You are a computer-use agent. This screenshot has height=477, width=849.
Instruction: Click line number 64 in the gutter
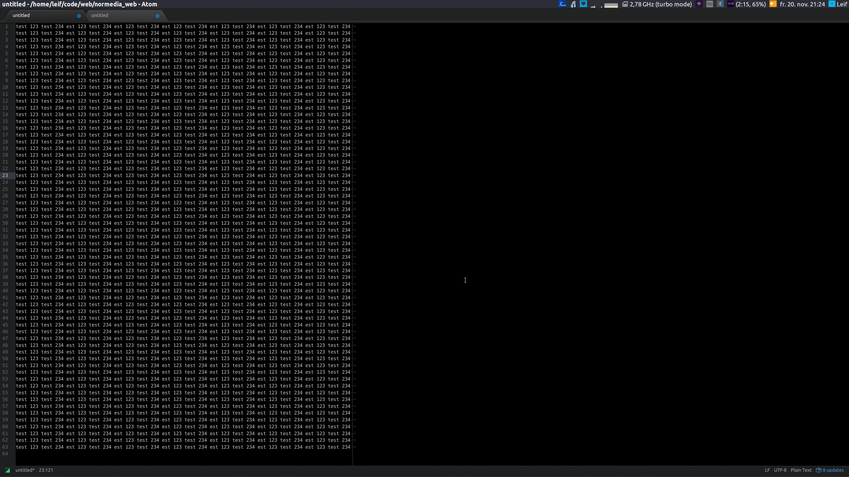point(5,454)
